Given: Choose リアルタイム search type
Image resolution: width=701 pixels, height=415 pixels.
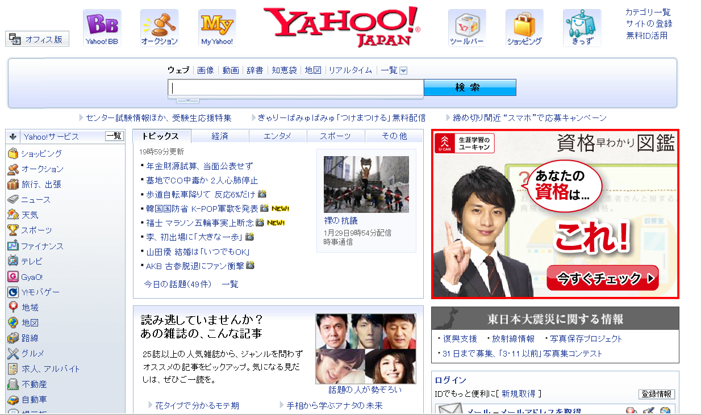Looking at the screenshot, I should pos(350,70).
